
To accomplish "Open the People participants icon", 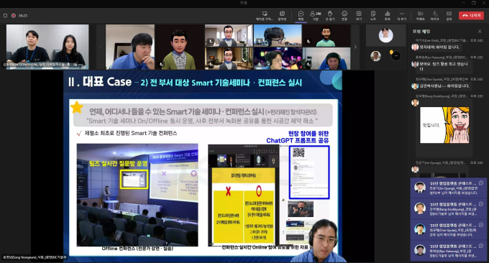I will click(315, 15).
